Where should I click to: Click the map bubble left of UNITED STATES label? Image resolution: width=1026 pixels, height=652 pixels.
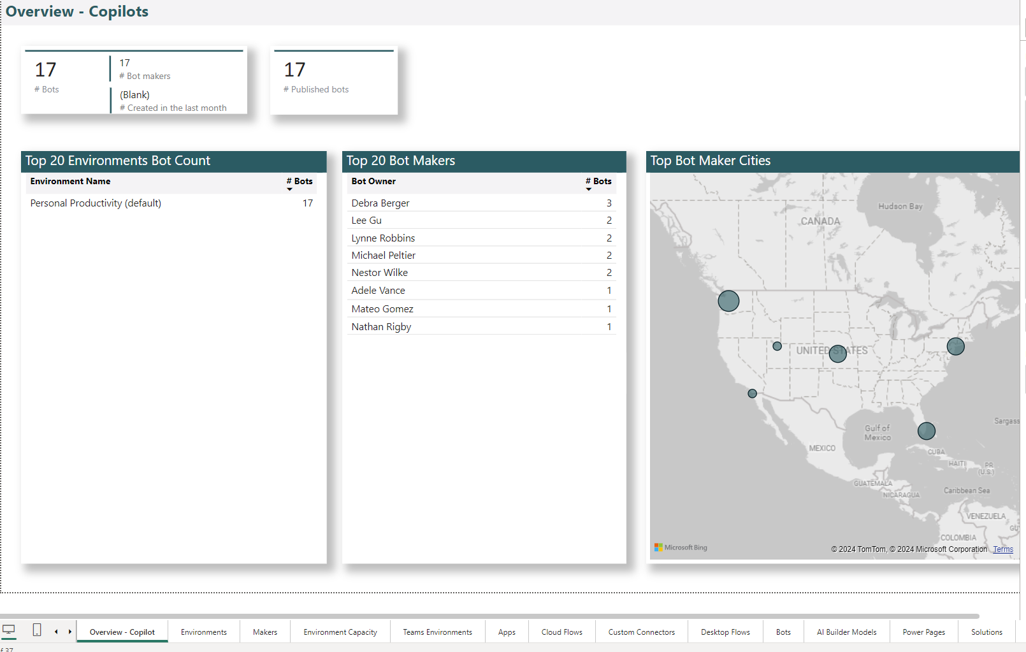pyautogui.click(x=777, y=347)
